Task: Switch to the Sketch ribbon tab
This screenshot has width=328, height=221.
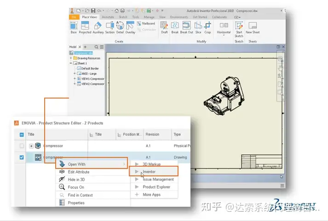Action: coord(123,17)
